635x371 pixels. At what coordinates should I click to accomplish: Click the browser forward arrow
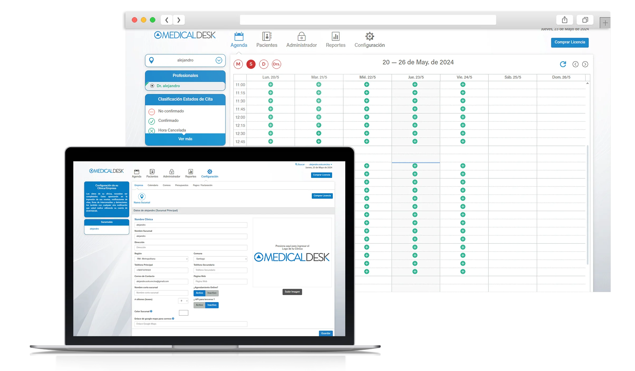[179, 20]
